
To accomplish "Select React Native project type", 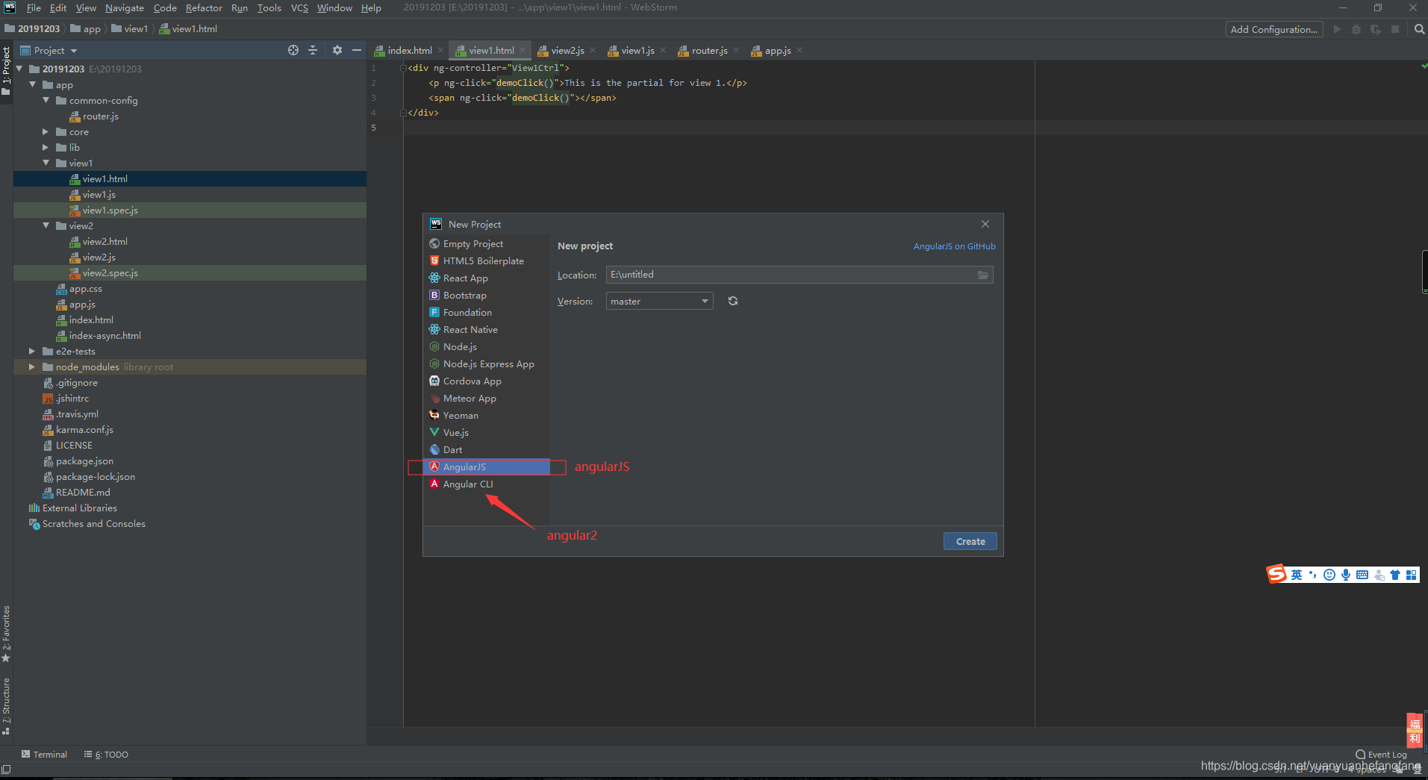I will click(486, 329).
